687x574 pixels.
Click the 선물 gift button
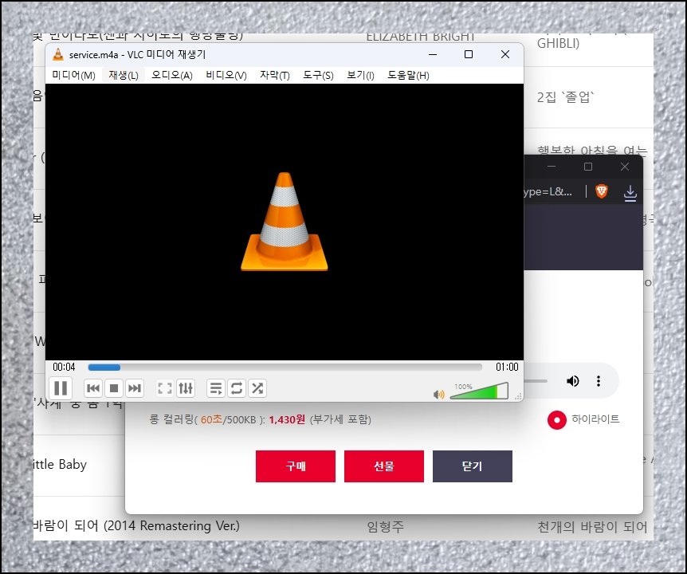point(384,466)
